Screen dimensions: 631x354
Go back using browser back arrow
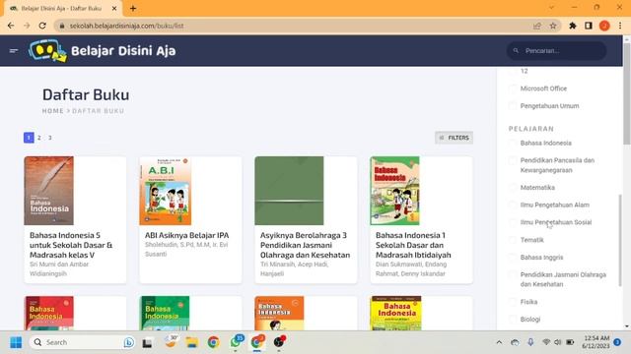click(11, 26)
